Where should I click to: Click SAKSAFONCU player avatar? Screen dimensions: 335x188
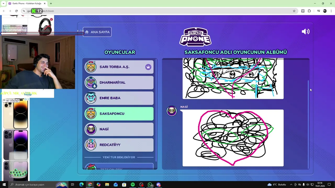click(91, 114)
